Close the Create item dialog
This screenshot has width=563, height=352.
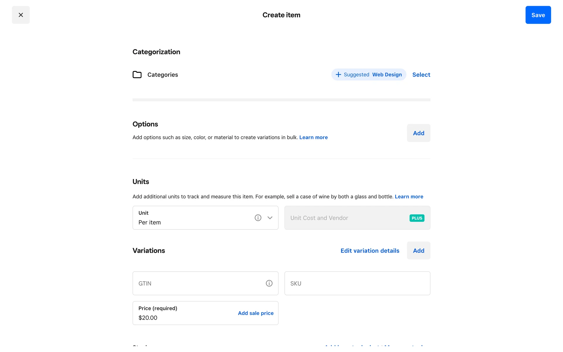tap(21, 15)
